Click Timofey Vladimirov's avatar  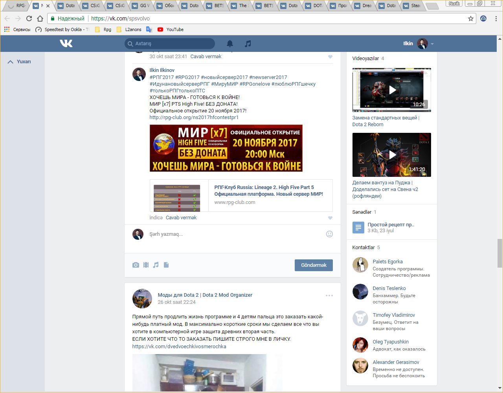click(x=360, y=318)
